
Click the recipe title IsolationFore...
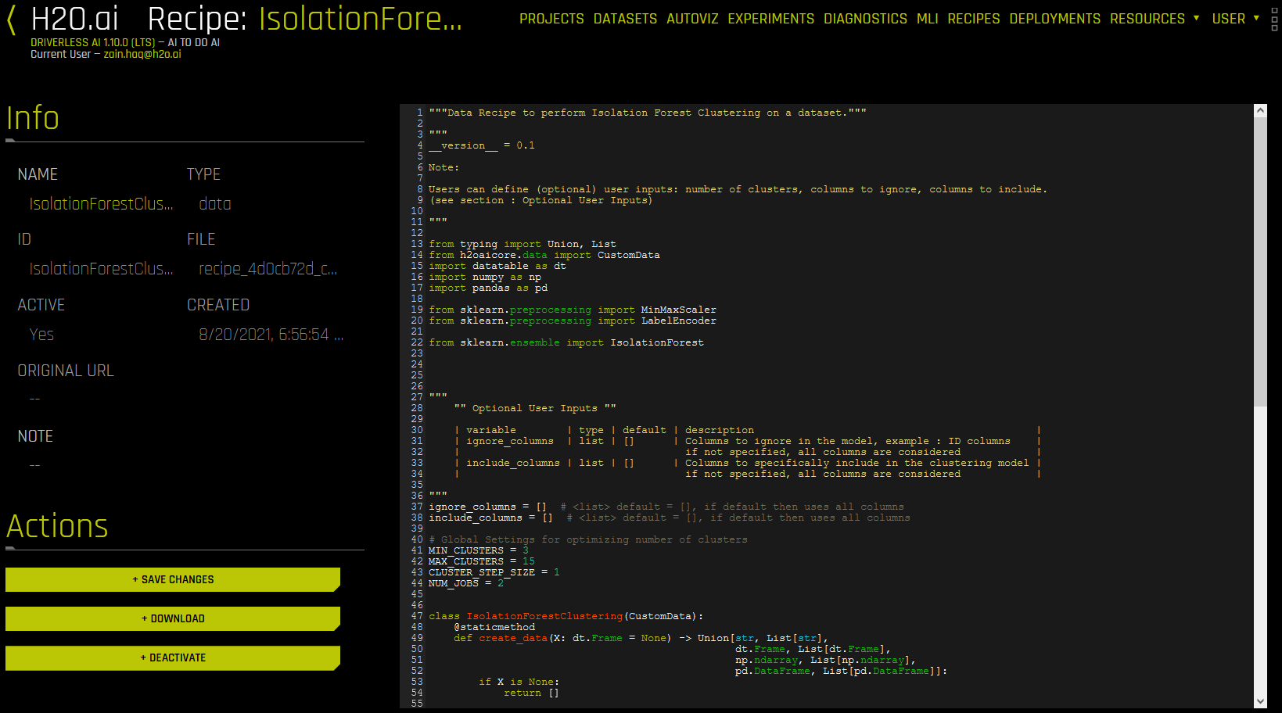[361, 19]
